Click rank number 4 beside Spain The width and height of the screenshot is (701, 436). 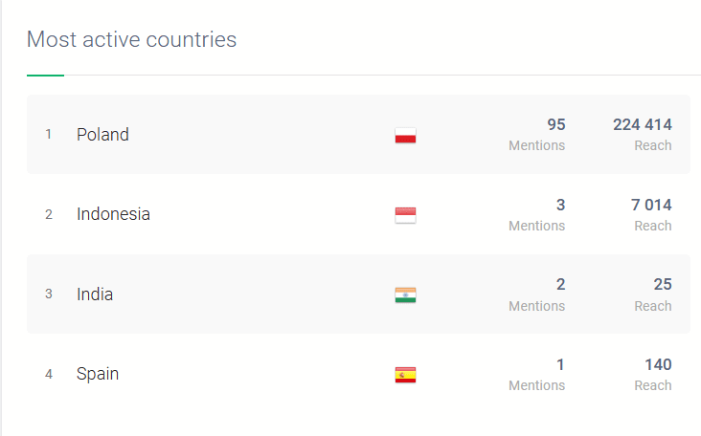click(x=49, y=374)
